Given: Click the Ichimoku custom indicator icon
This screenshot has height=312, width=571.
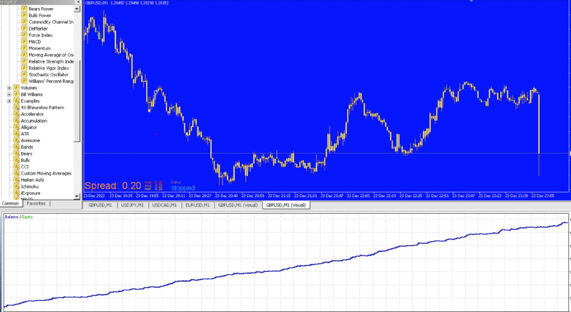Looking at the screenshot, I should 16,187.
